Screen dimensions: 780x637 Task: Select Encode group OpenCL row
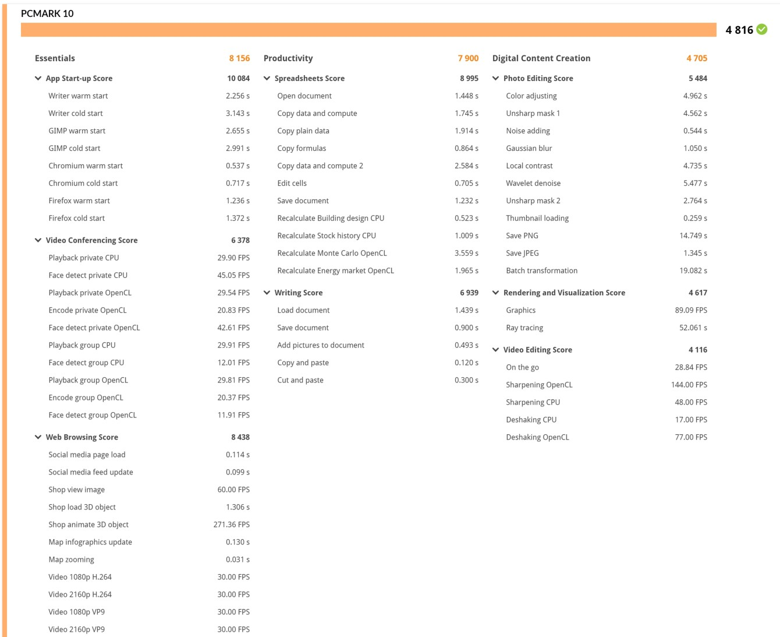click(149, 397)
